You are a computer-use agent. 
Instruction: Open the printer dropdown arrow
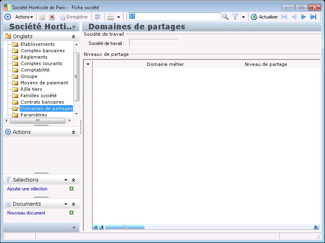[118, 17]
